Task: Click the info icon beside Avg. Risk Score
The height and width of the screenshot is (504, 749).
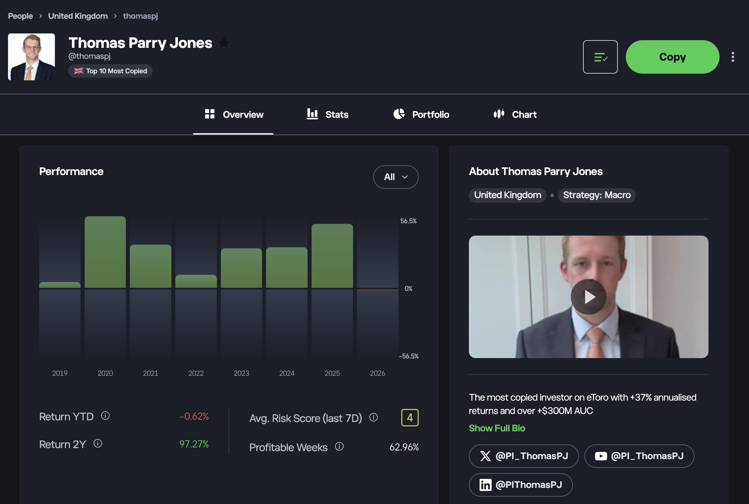Action: click(373, 418)
